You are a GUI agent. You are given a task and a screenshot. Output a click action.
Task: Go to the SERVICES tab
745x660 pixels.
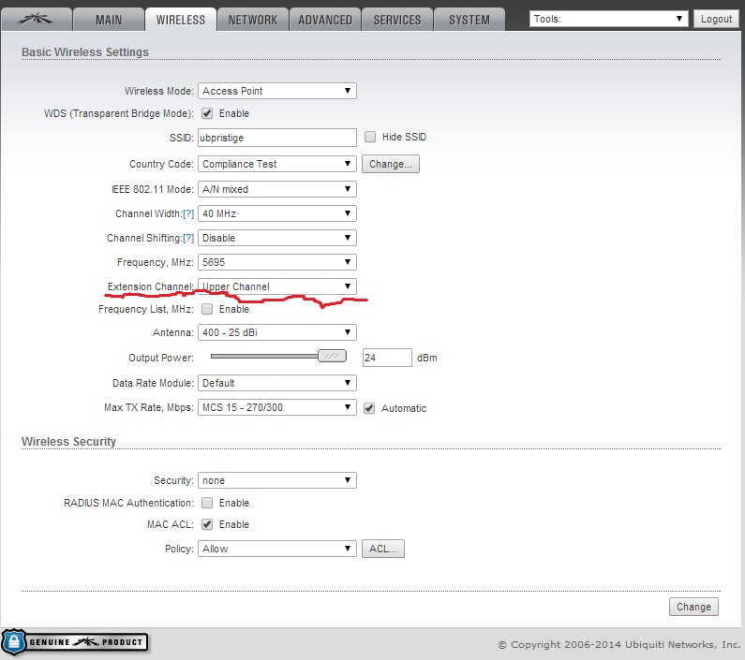[x=397, y=20]
